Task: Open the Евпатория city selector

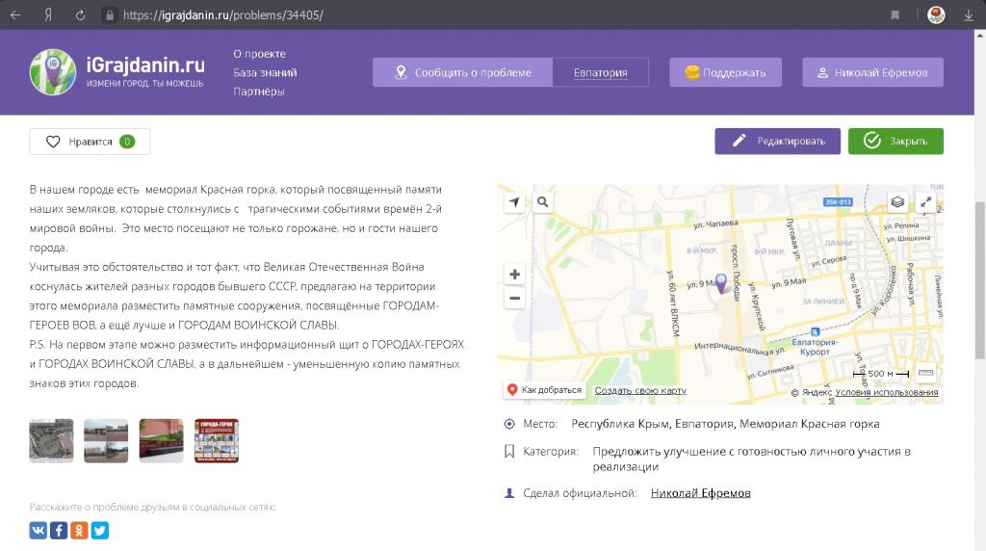Action: tap(600, 72)
